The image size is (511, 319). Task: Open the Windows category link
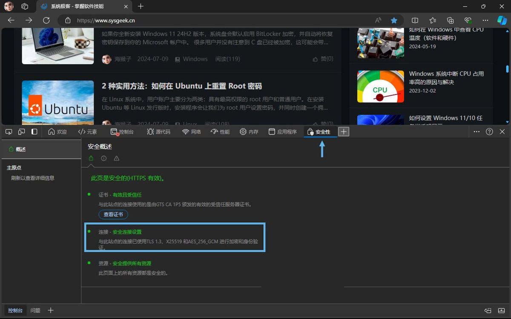click(195, 59)
